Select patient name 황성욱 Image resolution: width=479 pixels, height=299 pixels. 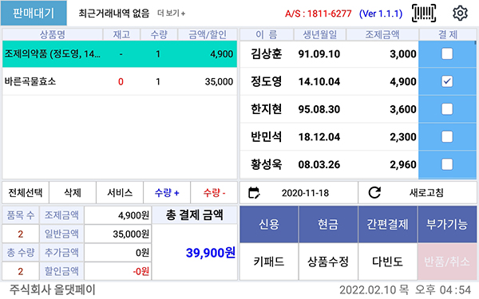tap(266, 164)
